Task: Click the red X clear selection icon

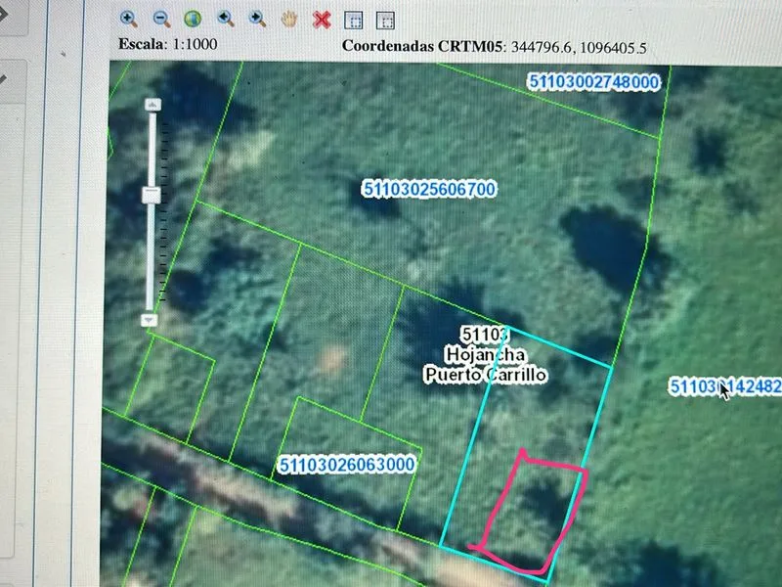Action: (322, 20)
